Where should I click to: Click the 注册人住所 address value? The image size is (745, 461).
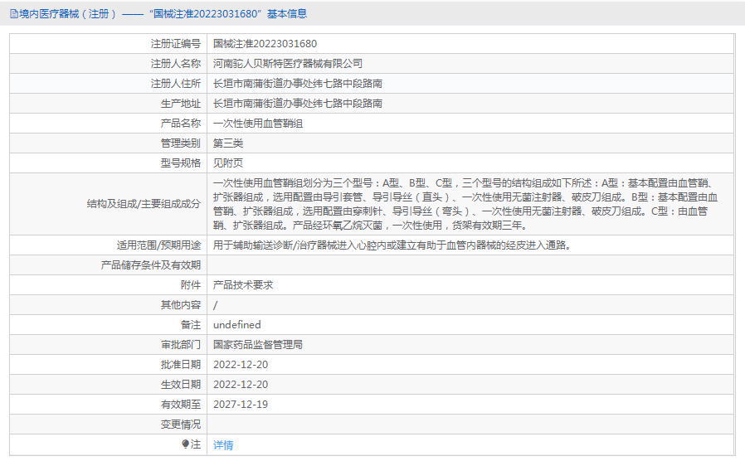point(298,84)
